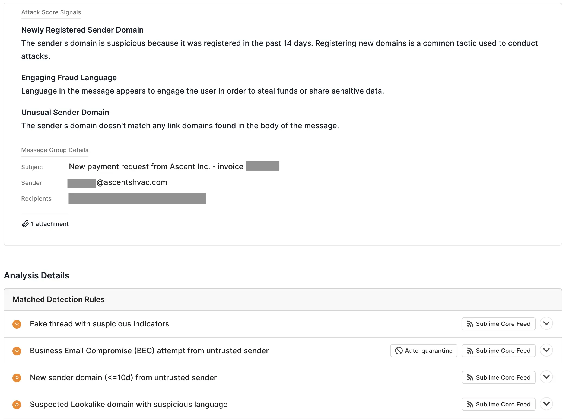This screenshot has height=420, width=566.
Task: Expand the Suspected Lookalike domain rule chevron
Action: [x=546, y=404]
